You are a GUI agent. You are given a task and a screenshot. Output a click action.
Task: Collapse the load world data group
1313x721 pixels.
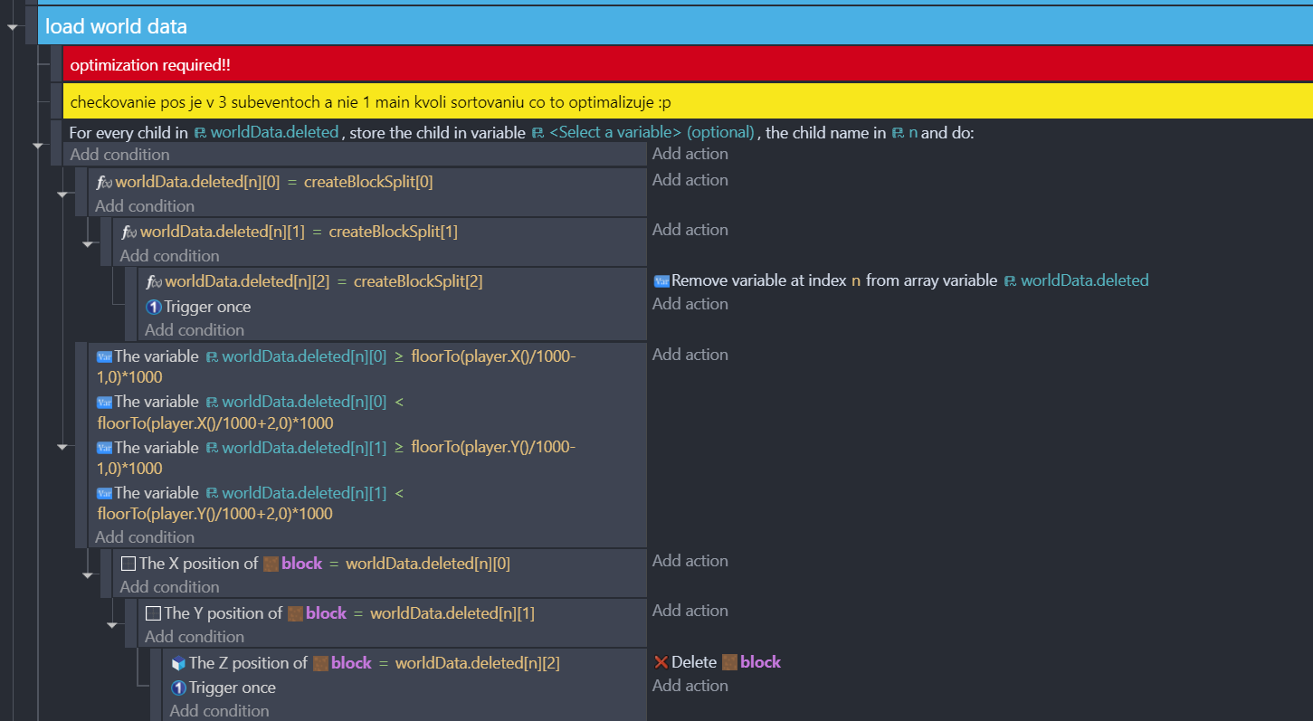13,27
